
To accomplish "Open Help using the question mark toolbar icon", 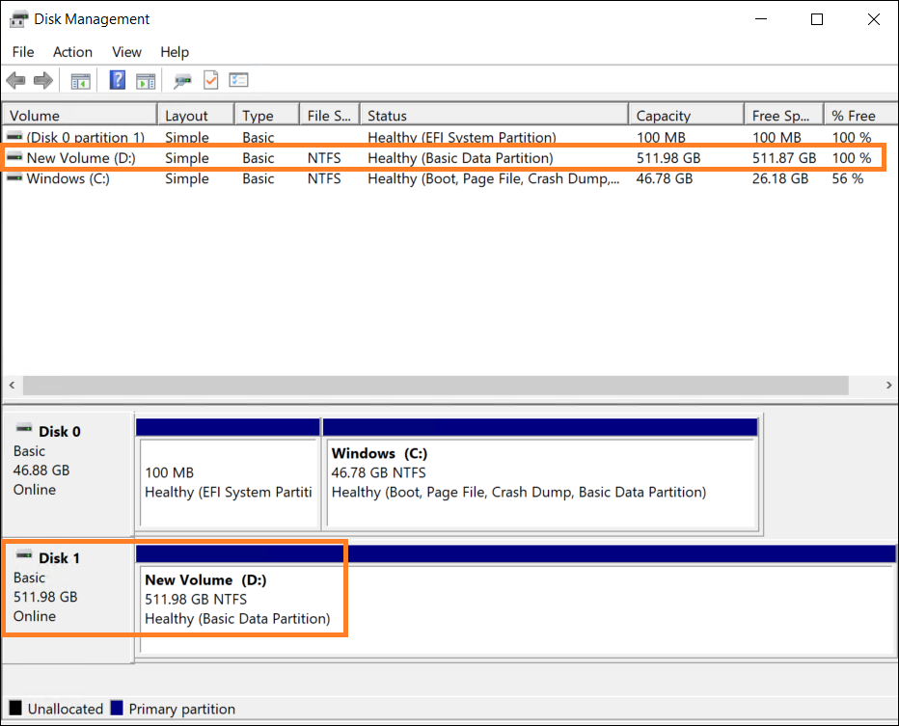I will [117, 80].
